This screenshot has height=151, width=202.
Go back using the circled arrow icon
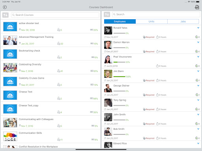click(5, 7)
